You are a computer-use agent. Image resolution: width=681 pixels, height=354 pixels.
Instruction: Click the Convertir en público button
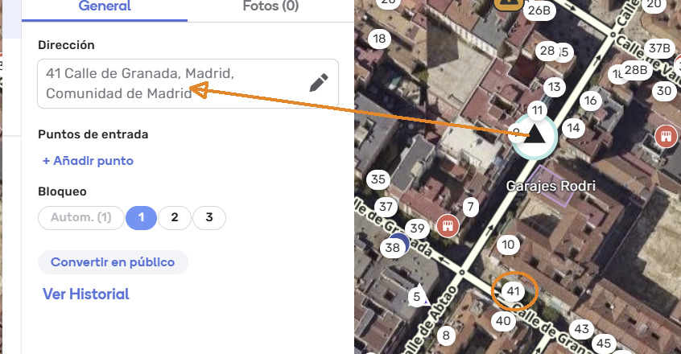[x=113, y=262]
